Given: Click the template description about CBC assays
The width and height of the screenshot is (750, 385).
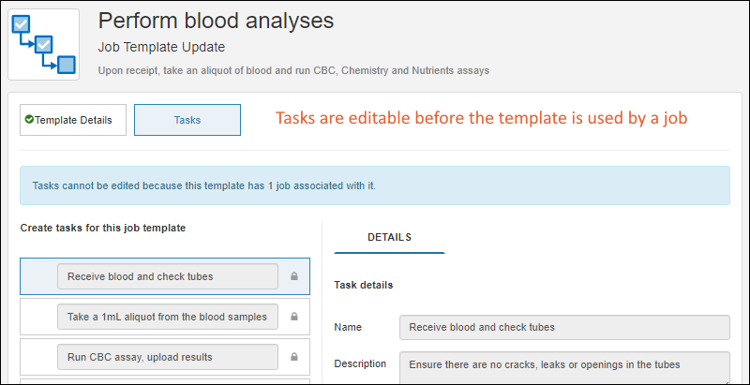Looking at the screenshot, I should point(293,70).
